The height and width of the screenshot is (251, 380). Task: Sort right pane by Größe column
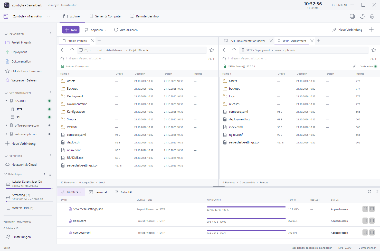pos(281,74)
